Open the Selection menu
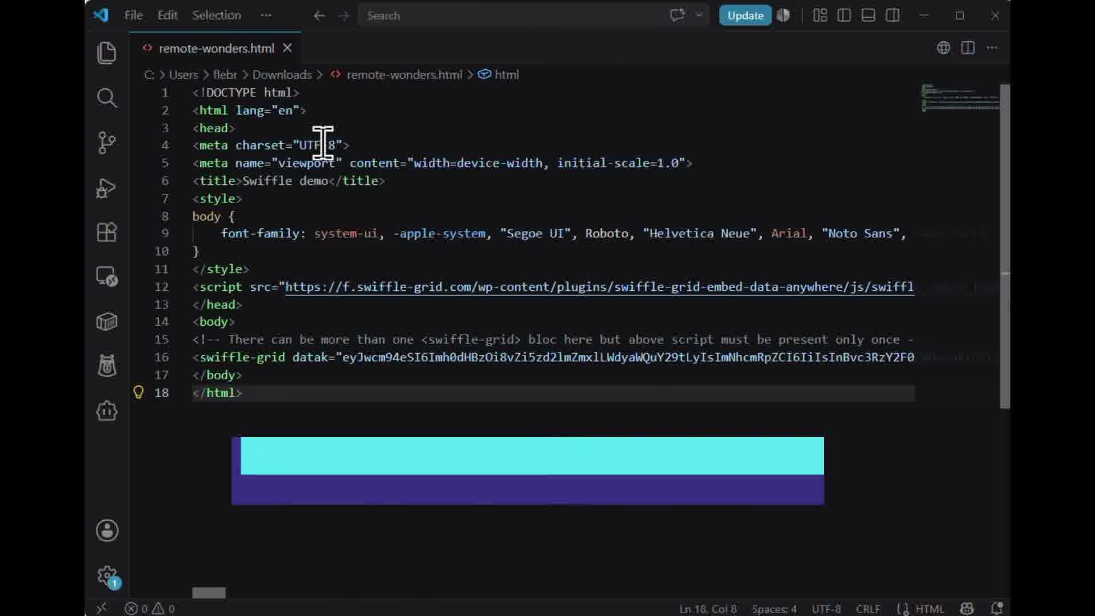 pyautogui.click(x=216, y=15)
